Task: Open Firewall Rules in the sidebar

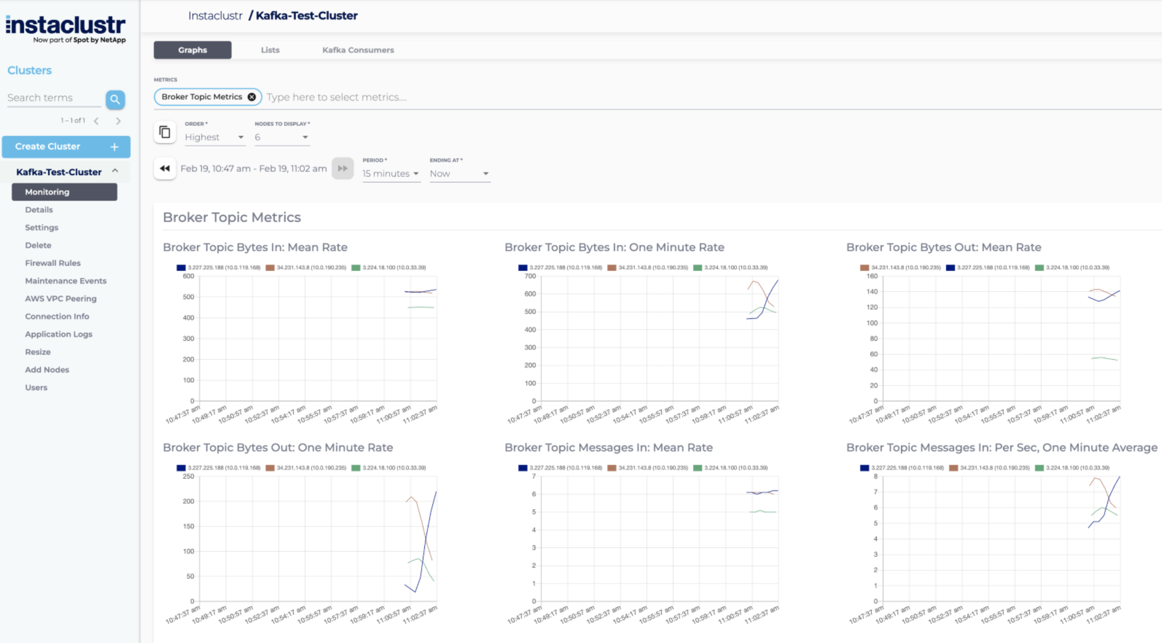Action: coord(53,263)
